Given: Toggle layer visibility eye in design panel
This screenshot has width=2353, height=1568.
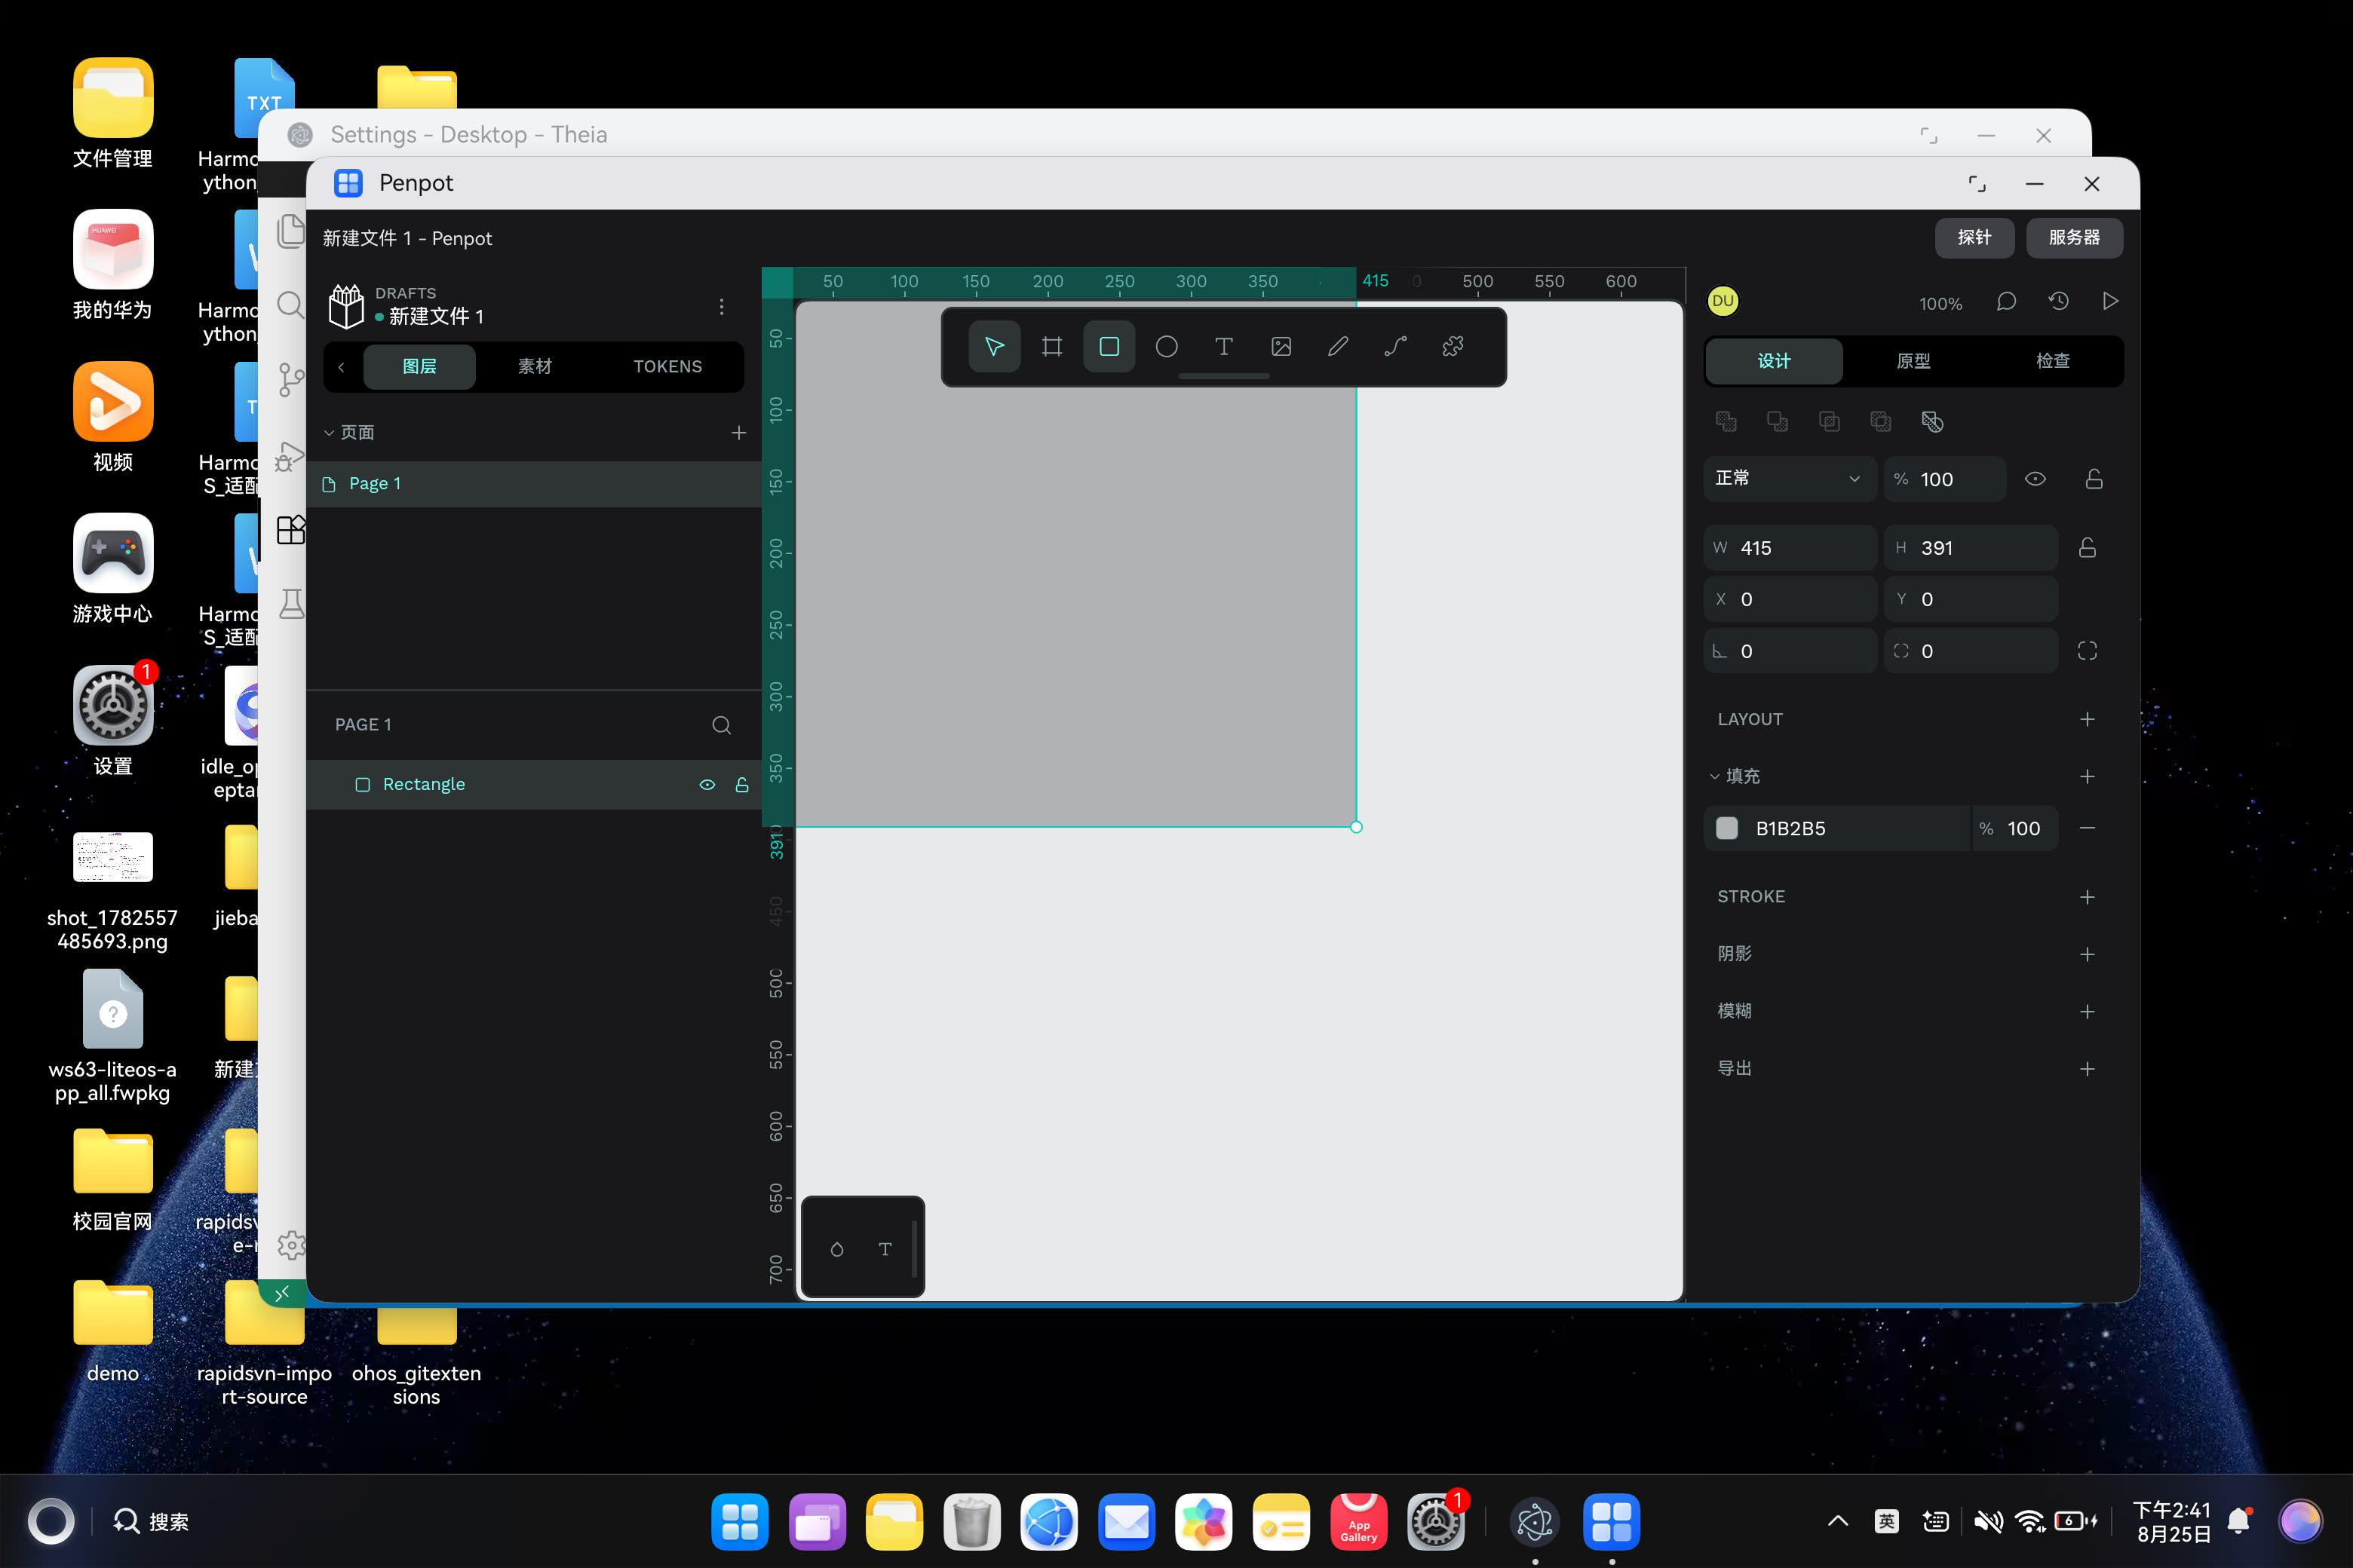Looking at the screenshot, I should pos(2035,479).
